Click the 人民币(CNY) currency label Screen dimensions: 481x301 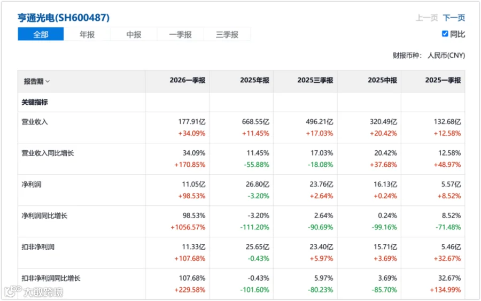point(446,56)
